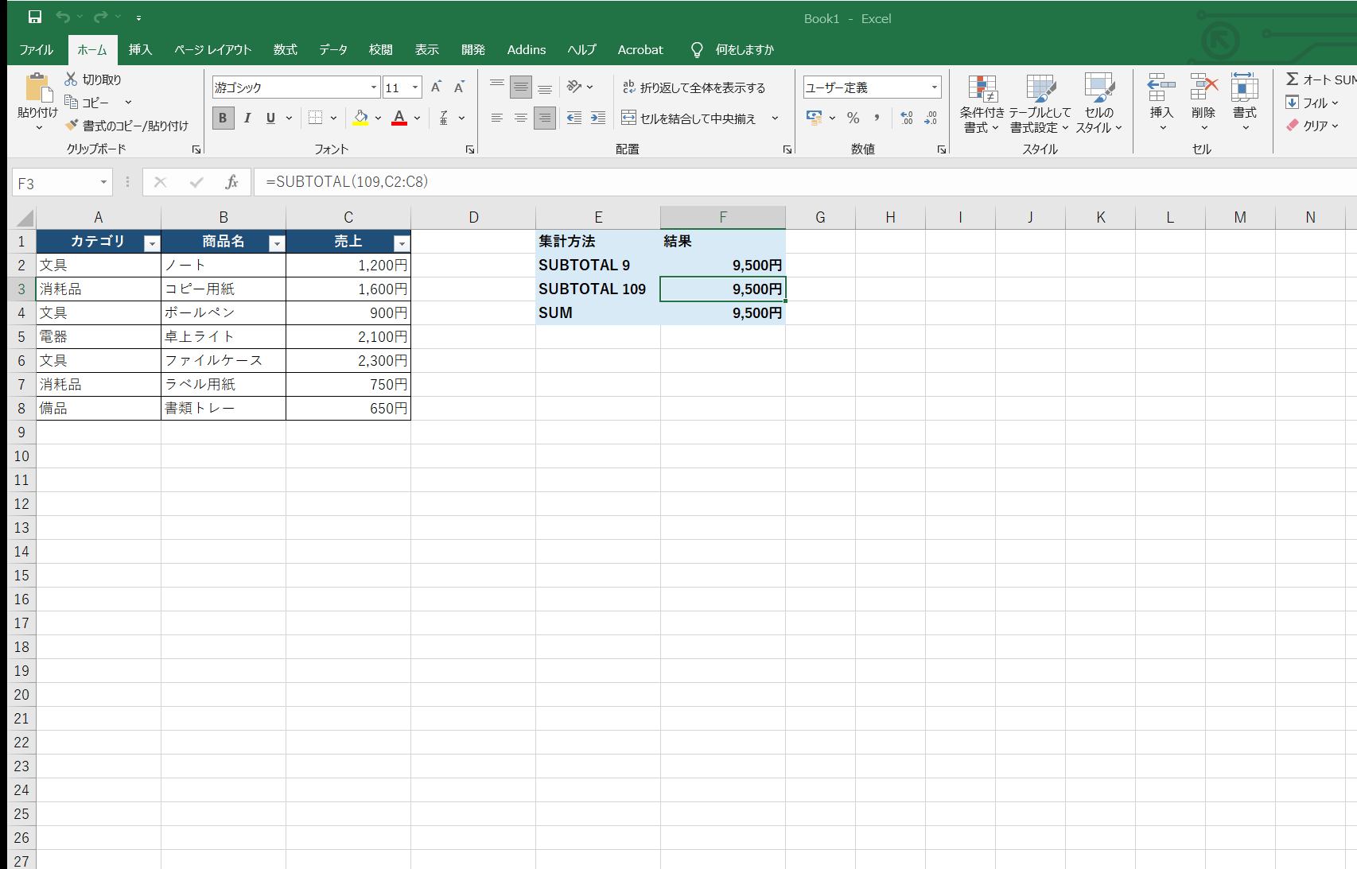The image size is (1357, 869).
Task: Switch to the データ ribbon tab
Action: [333, 49]
